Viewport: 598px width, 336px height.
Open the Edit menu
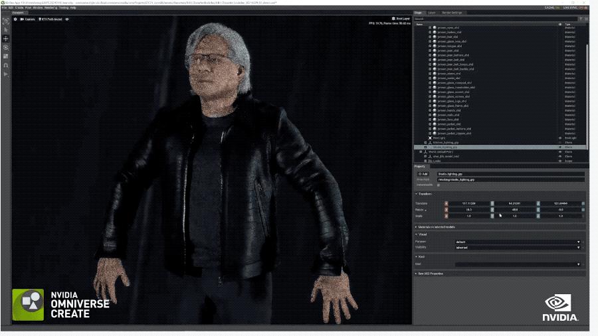11,7
